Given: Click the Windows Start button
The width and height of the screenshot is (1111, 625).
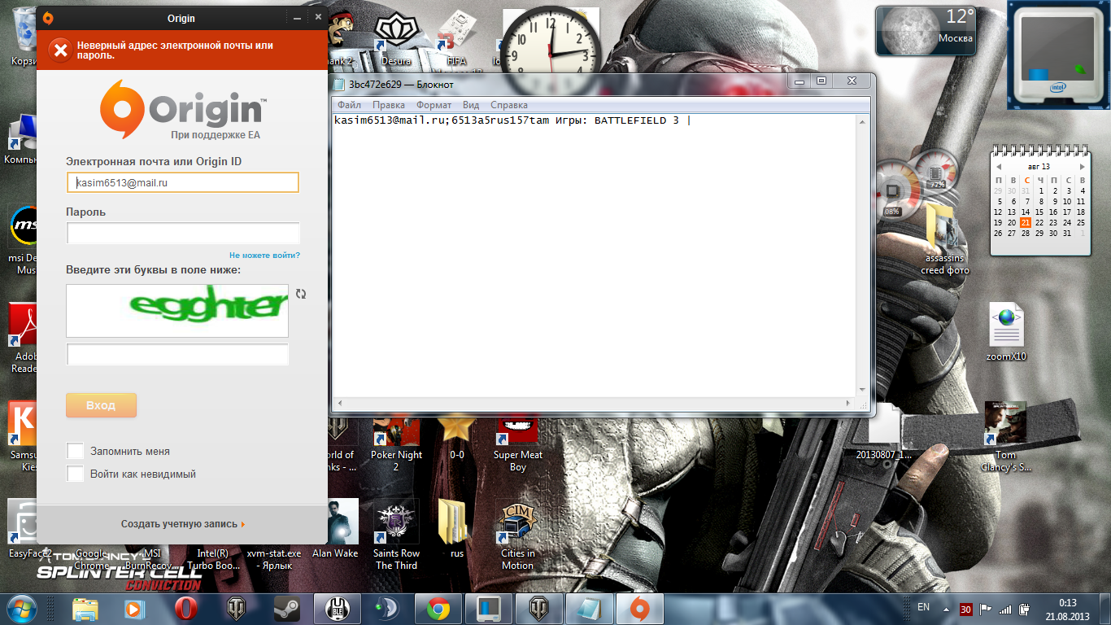Looking at the screenshot, I should (22, 609).
